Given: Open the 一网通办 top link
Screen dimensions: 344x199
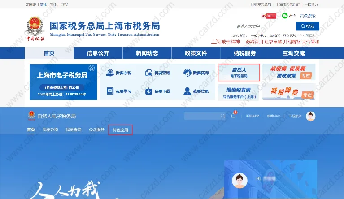Looking at the screenshot, I should [311, 4].
